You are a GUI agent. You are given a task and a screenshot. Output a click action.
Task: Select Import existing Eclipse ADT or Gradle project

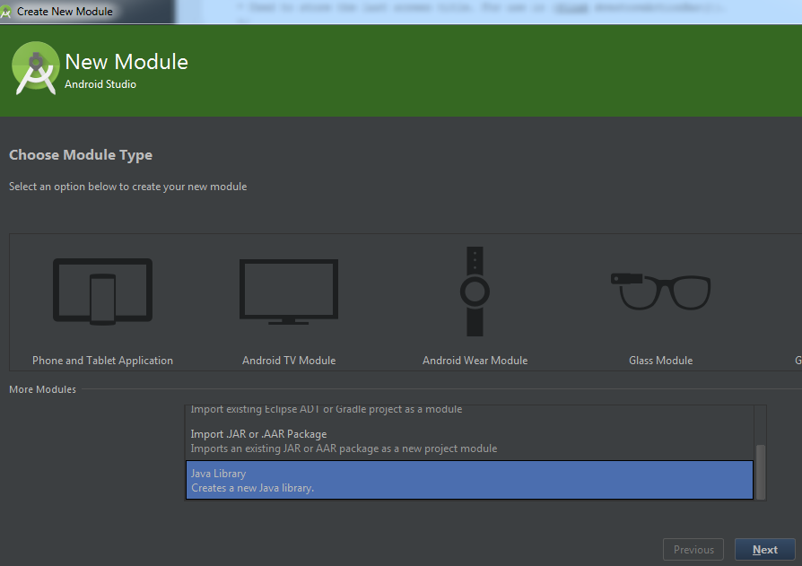pyautogui.click(x=327, y=410)
